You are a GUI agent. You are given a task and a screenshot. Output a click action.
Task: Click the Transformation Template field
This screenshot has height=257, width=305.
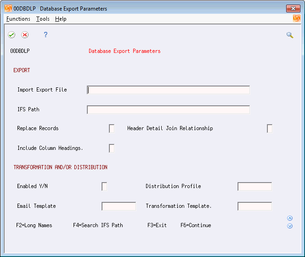(254, 206)
